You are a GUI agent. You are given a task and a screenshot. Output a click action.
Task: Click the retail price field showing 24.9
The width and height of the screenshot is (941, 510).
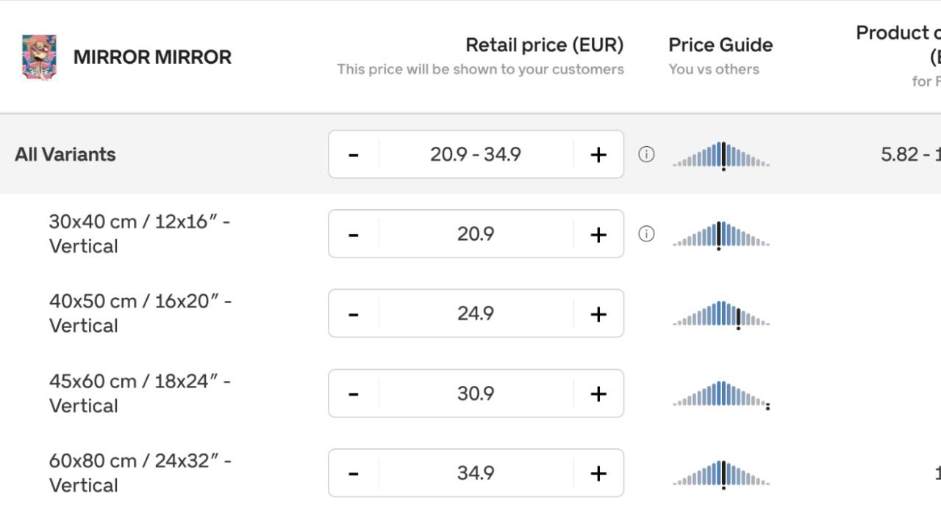(x=476, y=313)
